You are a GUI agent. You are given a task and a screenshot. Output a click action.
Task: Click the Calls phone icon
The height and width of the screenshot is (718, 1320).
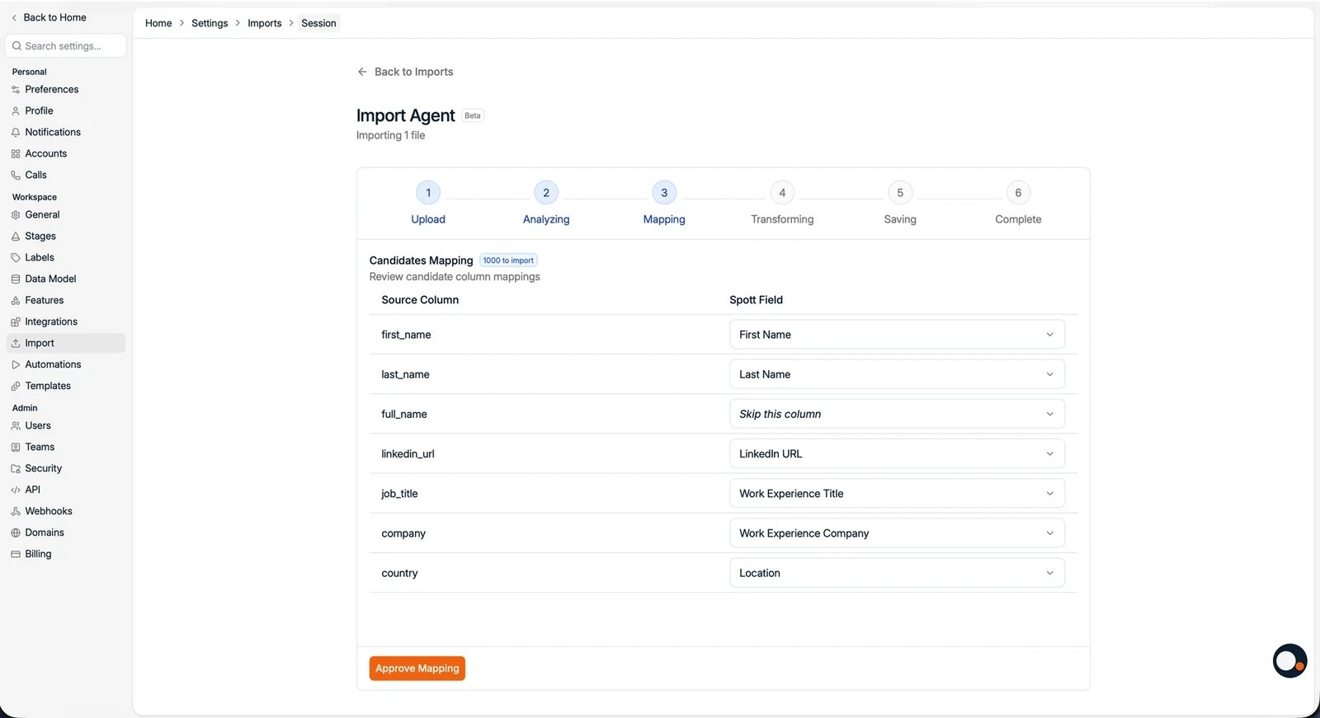click(16, 176)
